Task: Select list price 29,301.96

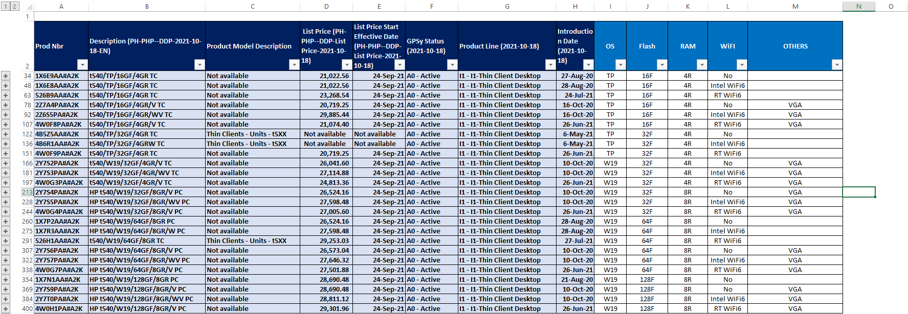Action: (326, 309)
